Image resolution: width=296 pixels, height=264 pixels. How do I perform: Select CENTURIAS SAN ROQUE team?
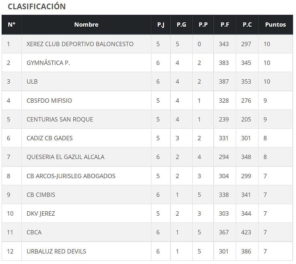[x=60, y=119]
